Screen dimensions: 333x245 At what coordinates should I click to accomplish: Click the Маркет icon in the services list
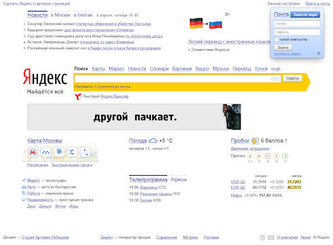24,181
